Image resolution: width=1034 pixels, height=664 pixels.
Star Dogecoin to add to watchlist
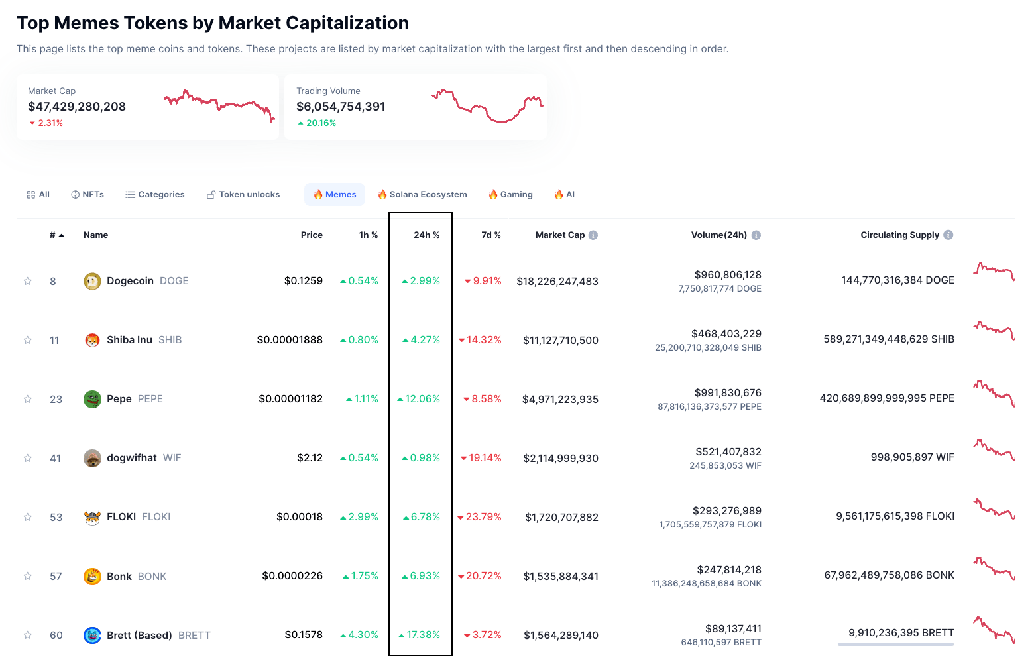coord(28,281)
